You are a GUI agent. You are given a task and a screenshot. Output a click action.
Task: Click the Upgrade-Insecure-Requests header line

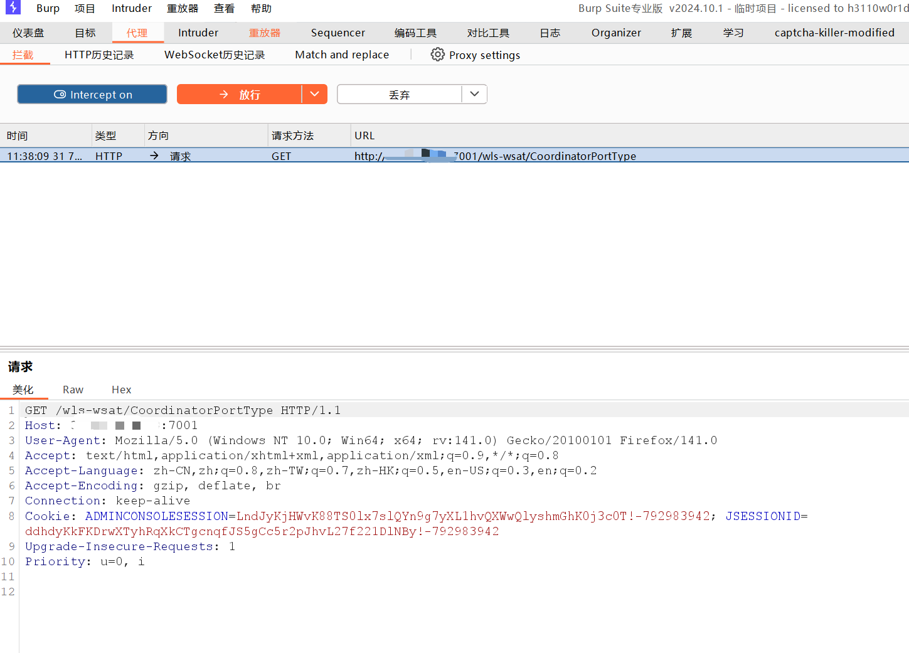[x=130, y=546]
